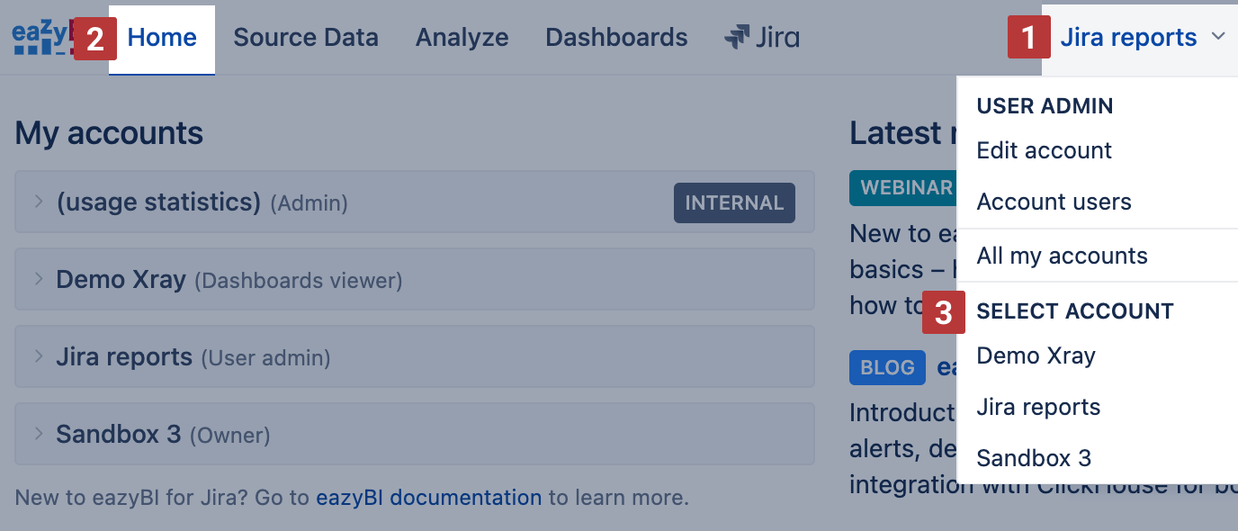Expand the usage statistics account row
Image resolution: width=1238 pixels, height=531 pixels.
39,202
